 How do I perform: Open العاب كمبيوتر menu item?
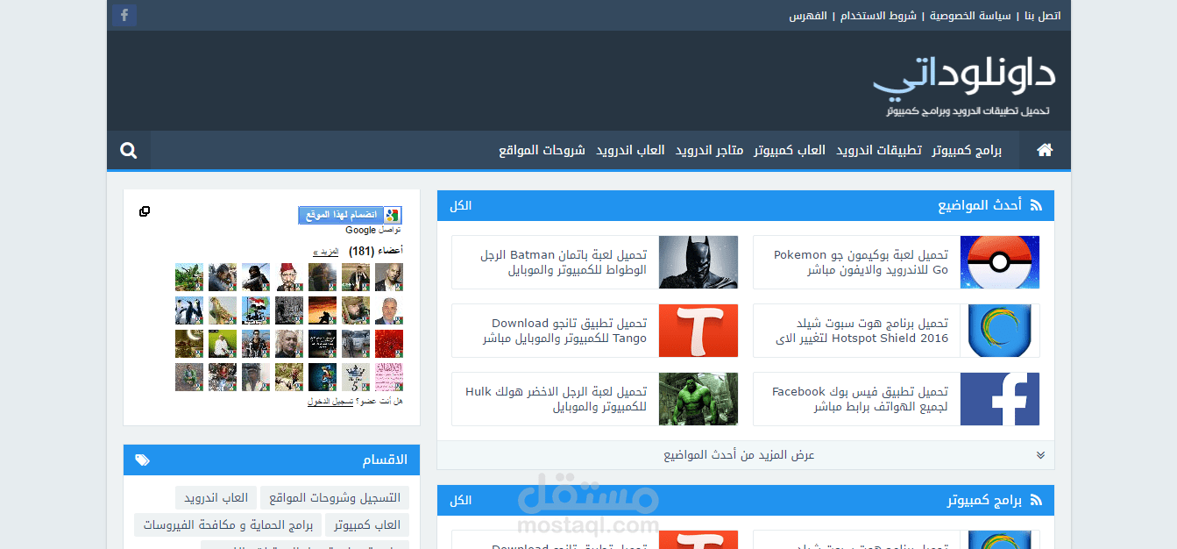790,150
